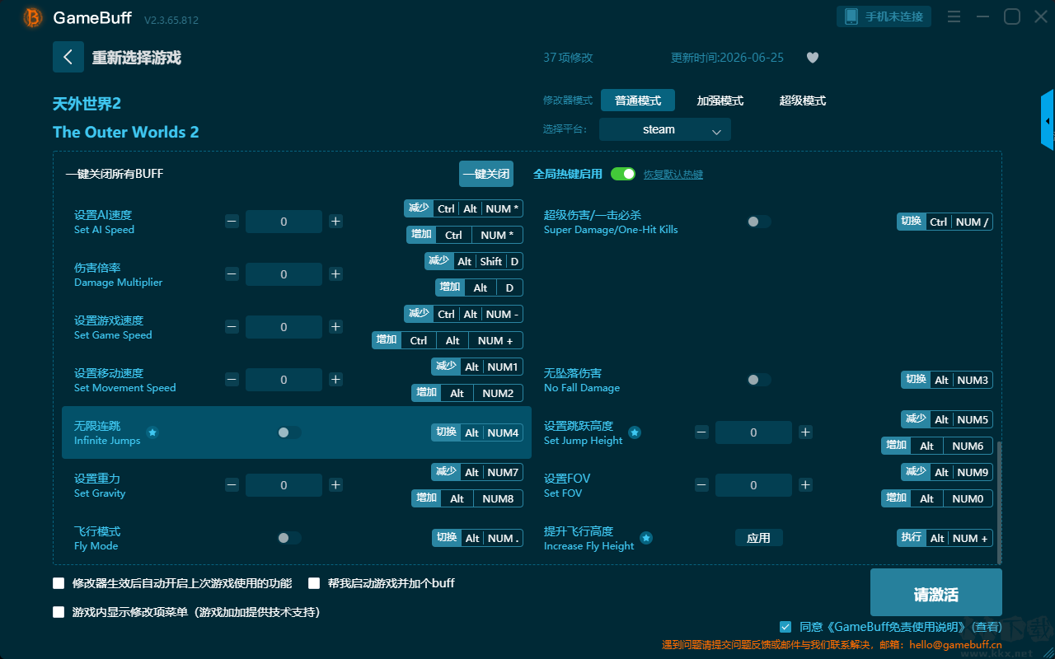The image size is (1055, 659).
Task: Open the 查看 disclaimer view link
Action: coord(985,627)
